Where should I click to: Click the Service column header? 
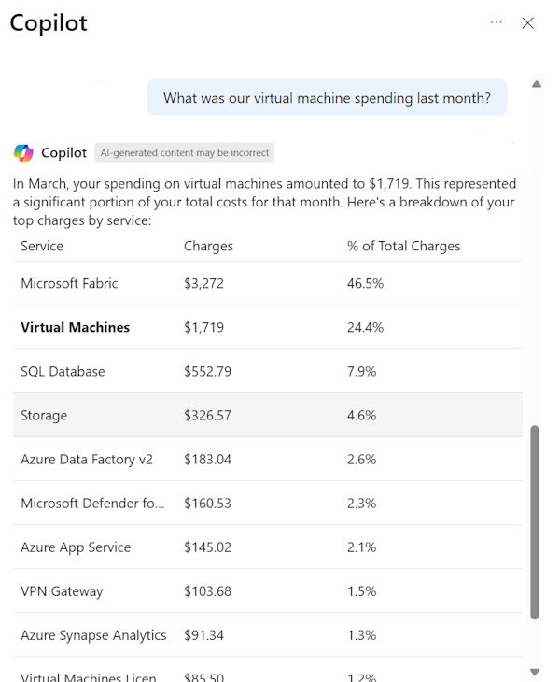click(42, 246)
